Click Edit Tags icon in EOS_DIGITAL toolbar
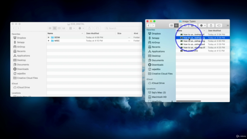247x139 pixels. pyautogui.click(x=97, y=28)
